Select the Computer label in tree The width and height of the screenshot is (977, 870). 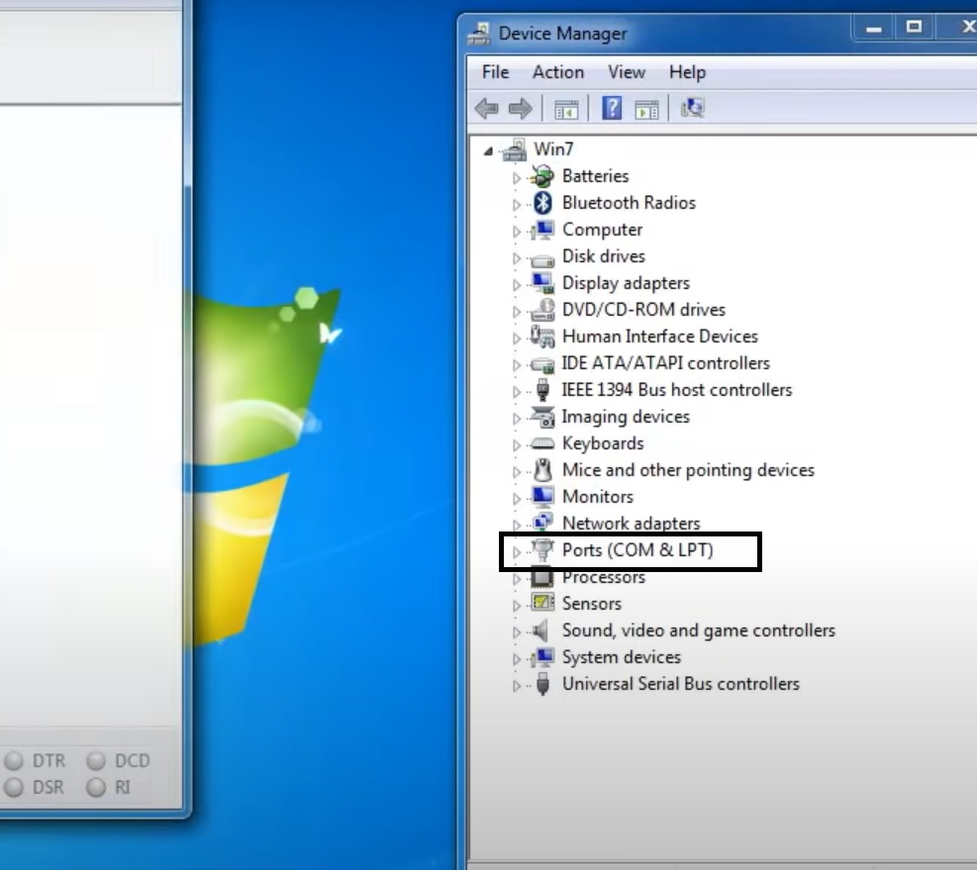point(602,230)
